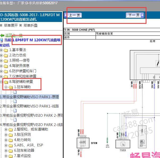This screenshot has height=158, width=160.
Task: Click the page icon above VISO PARK1-线路
Action: click(15, 101)
